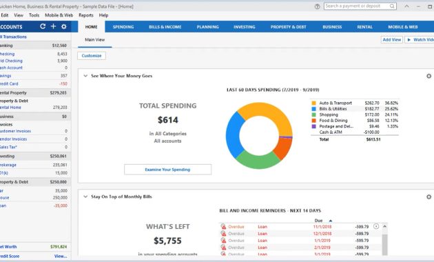434x262 pixels.
Task: Open the Reports menu
Action: click(86, 15)
